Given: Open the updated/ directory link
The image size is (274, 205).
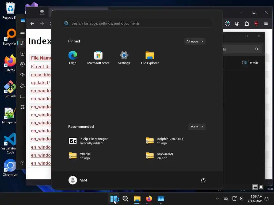Looking at the screenshot, I should pos(41,83).
